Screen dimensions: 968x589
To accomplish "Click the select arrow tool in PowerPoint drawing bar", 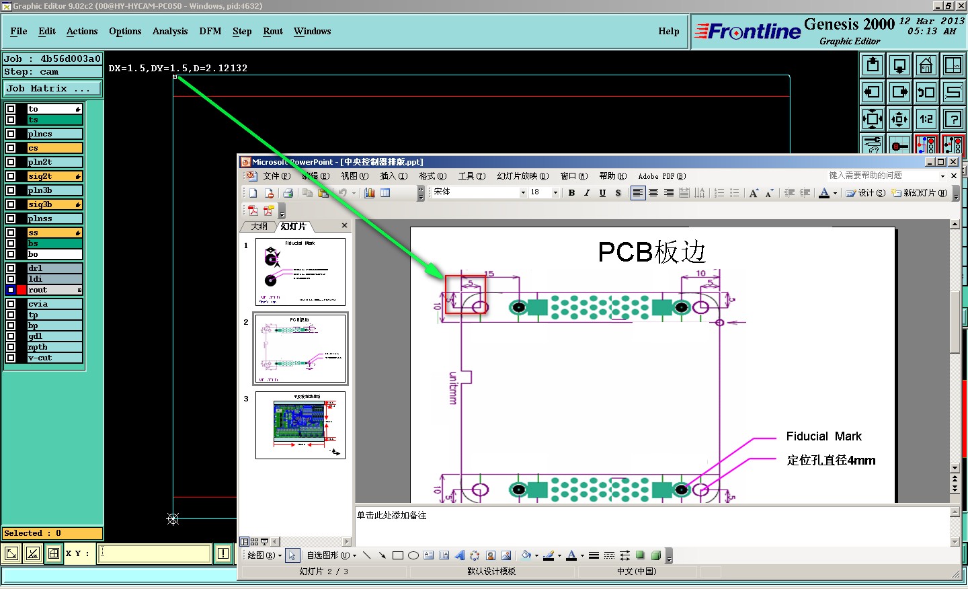I will 292,555.
